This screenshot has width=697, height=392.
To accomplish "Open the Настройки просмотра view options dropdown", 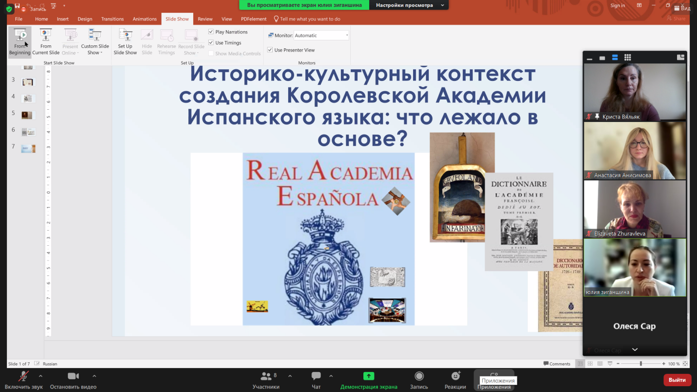I will click(410, 5).
